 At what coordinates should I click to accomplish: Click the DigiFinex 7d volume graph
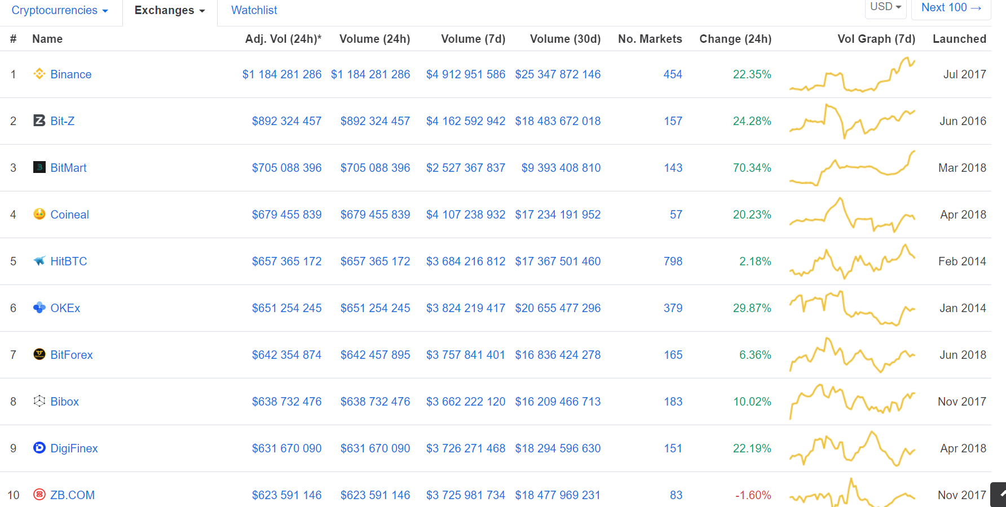(x=852, y=448)
